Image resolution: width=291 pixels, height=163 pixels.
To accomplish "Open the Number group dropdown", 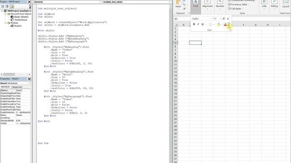I will coord(220,5).
